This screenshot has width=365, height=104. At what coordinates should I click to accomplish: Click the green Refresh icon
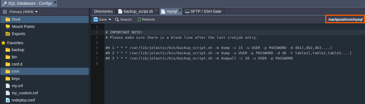tap(139, 19)
